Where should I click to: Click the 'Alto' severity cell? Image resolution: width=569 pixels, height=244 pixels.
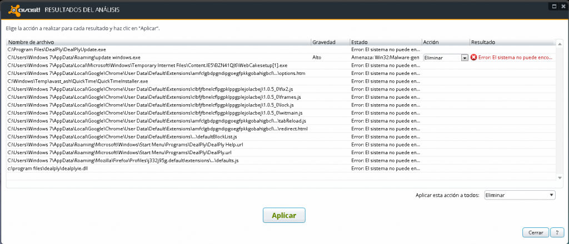pos(316,58)
